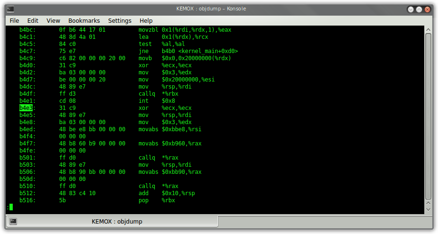The width and height of the screenshot is (438, 234).
Task: Click hex bytes 48 83 c4 10
Action: coord(77,193)
